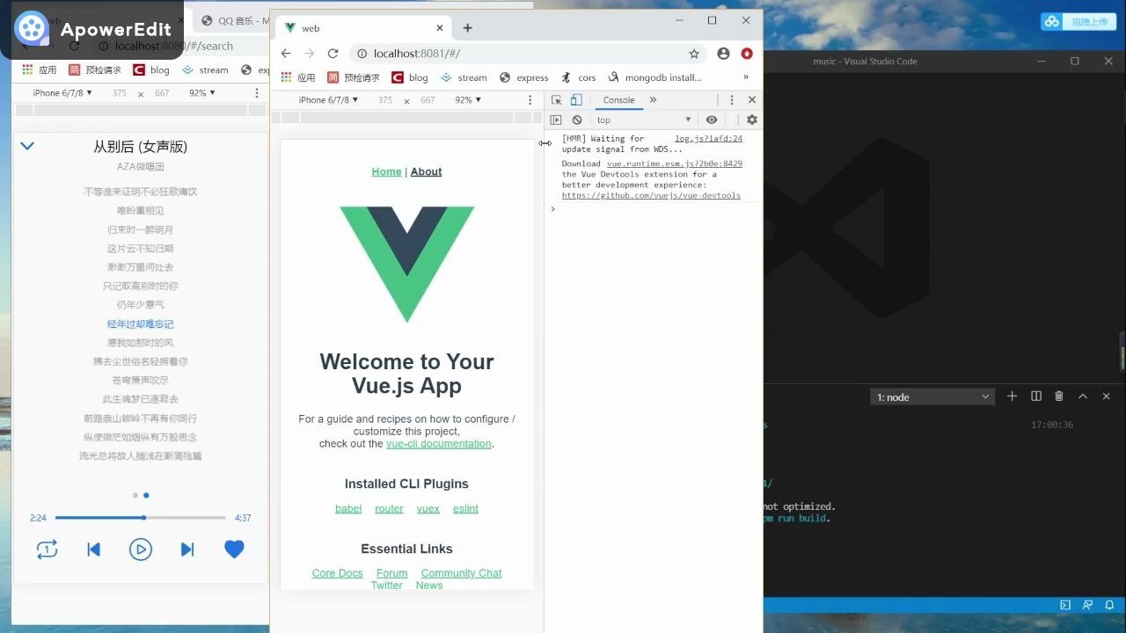The height and width of the screenshot is (633, 1126).
Task: Show more DevTools tabs
Action: [653, 100]
